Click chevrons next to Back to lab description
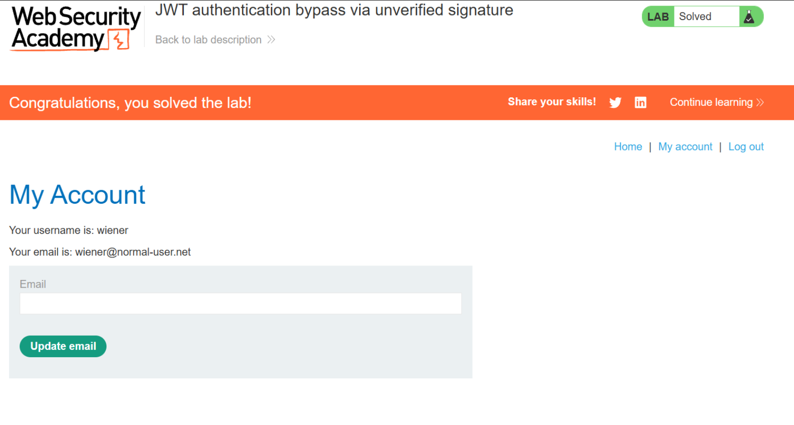 click(271, 40)
